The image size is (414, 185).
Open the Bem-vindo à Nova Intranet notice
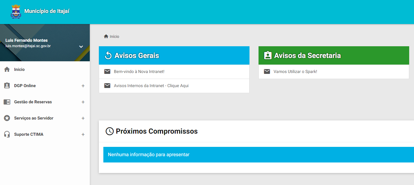click(x=139, y=71)
